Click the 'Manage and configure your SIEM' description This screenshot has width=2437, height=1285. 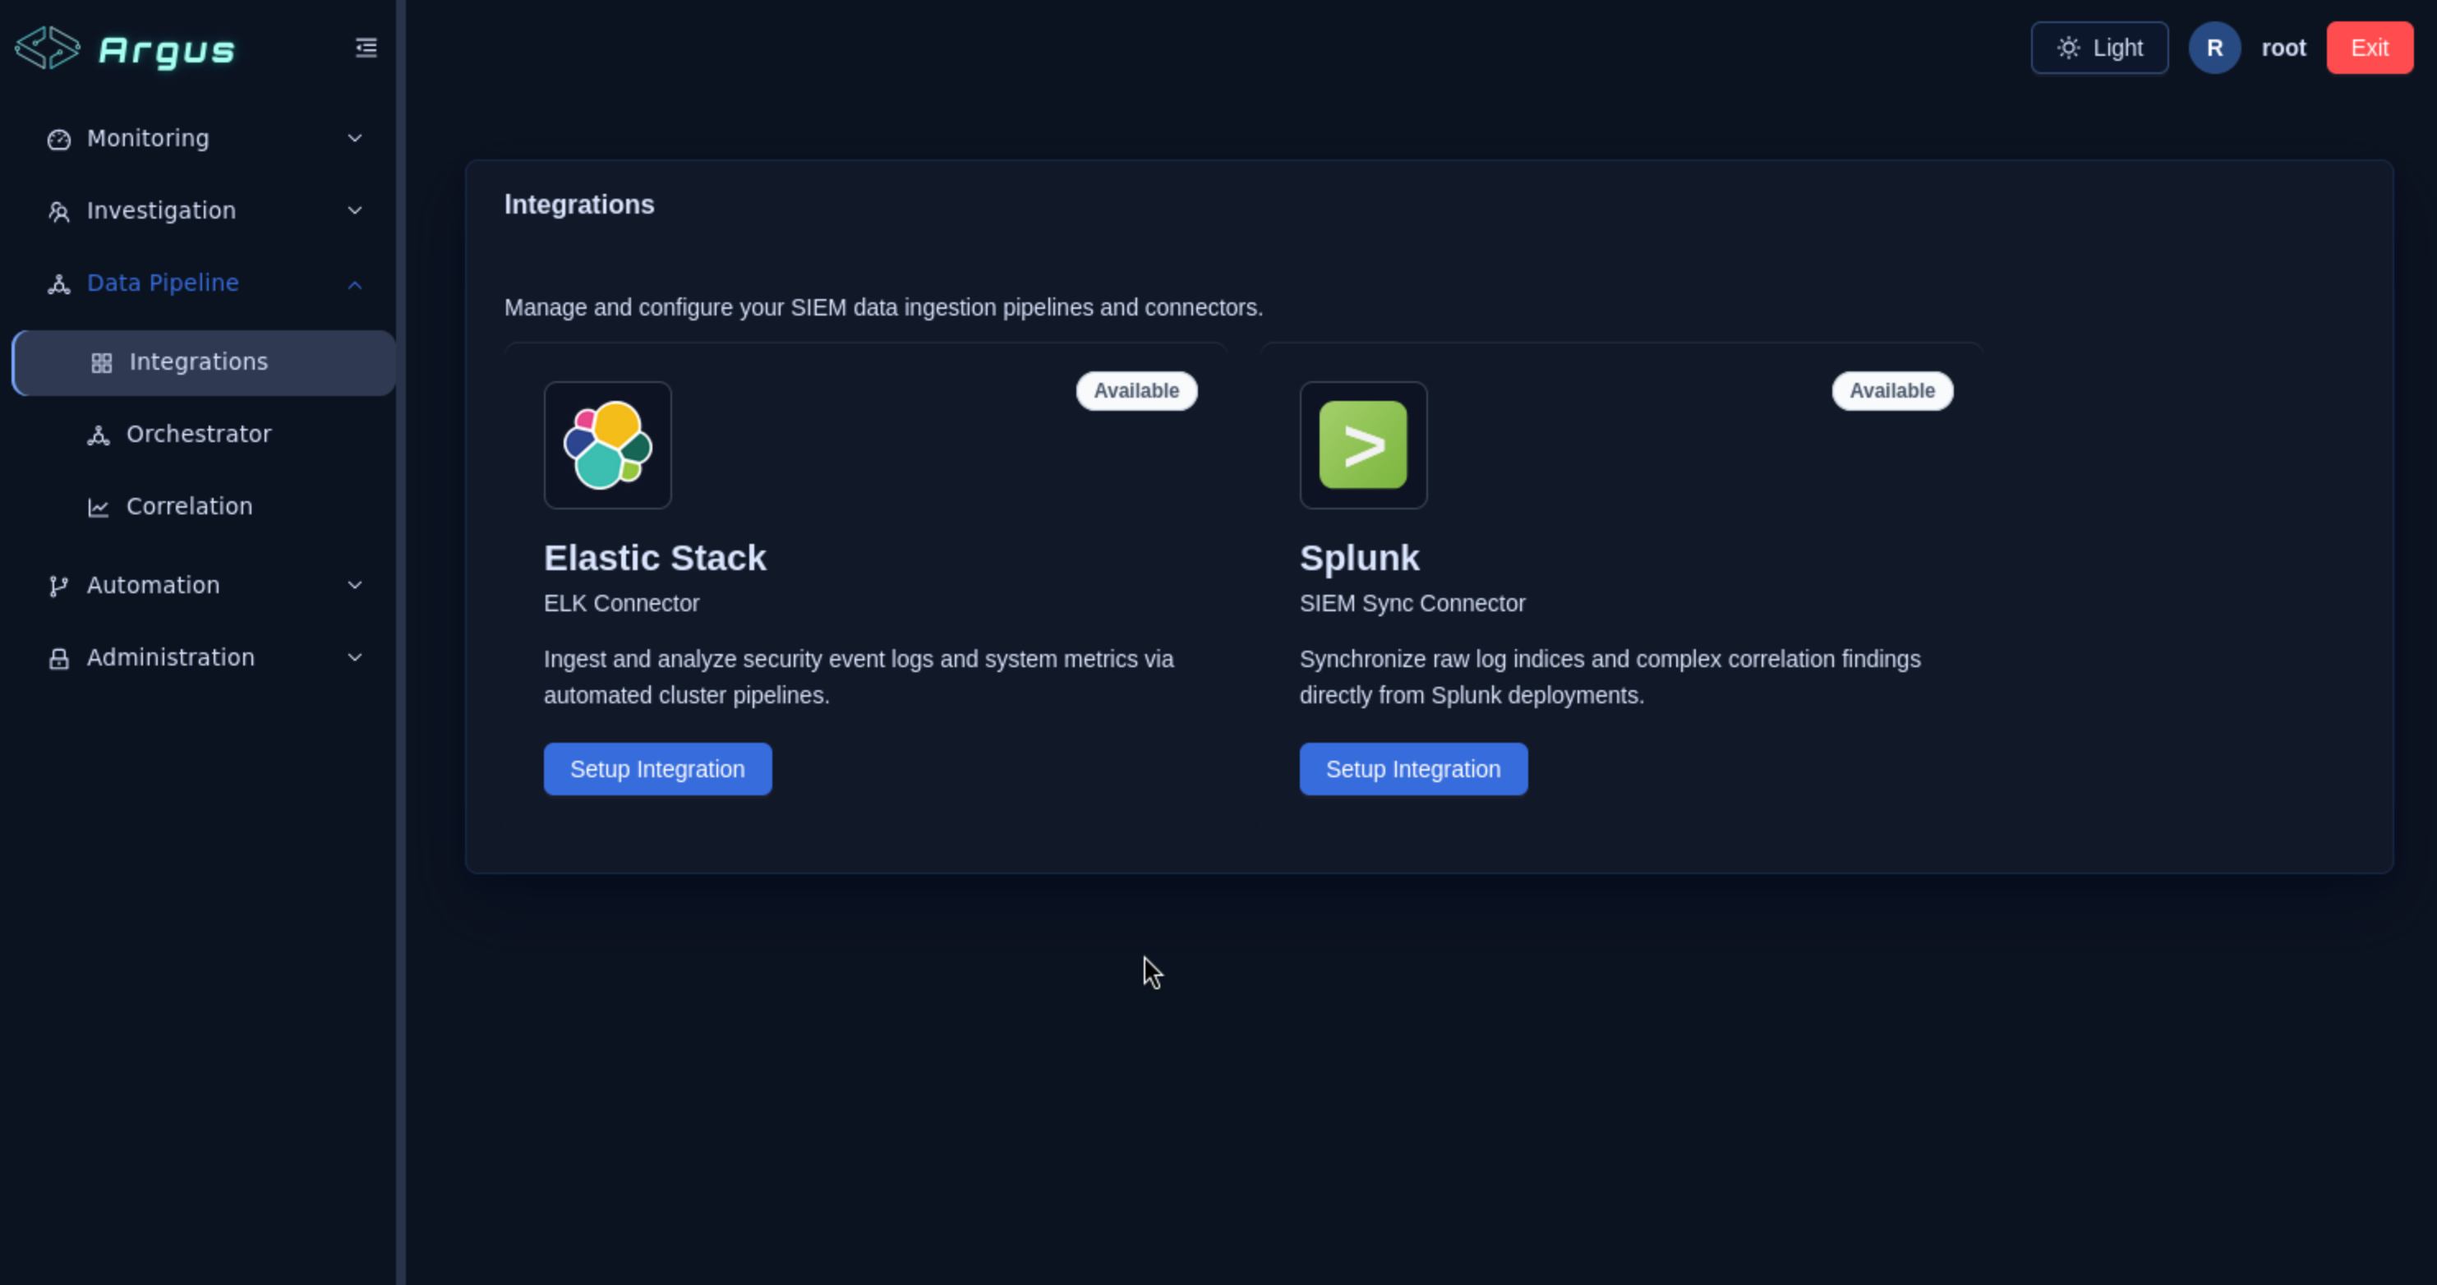[x=883, y=307]
